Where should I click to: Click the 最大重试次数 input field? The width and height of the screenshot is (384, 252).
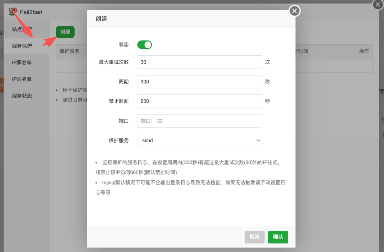click(x=199, y=62)
